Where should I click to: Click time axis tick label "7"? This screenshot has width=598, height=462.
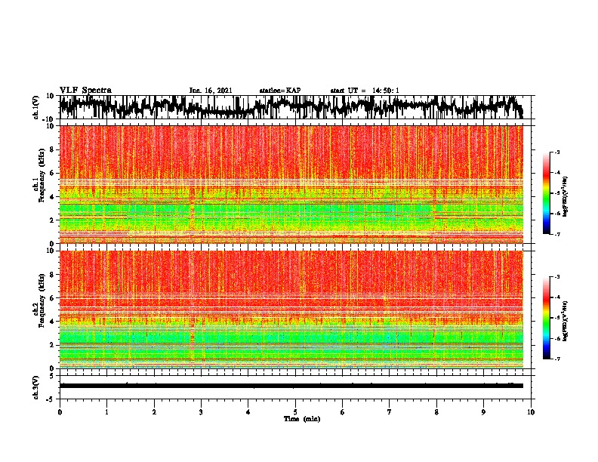[390, 412]
